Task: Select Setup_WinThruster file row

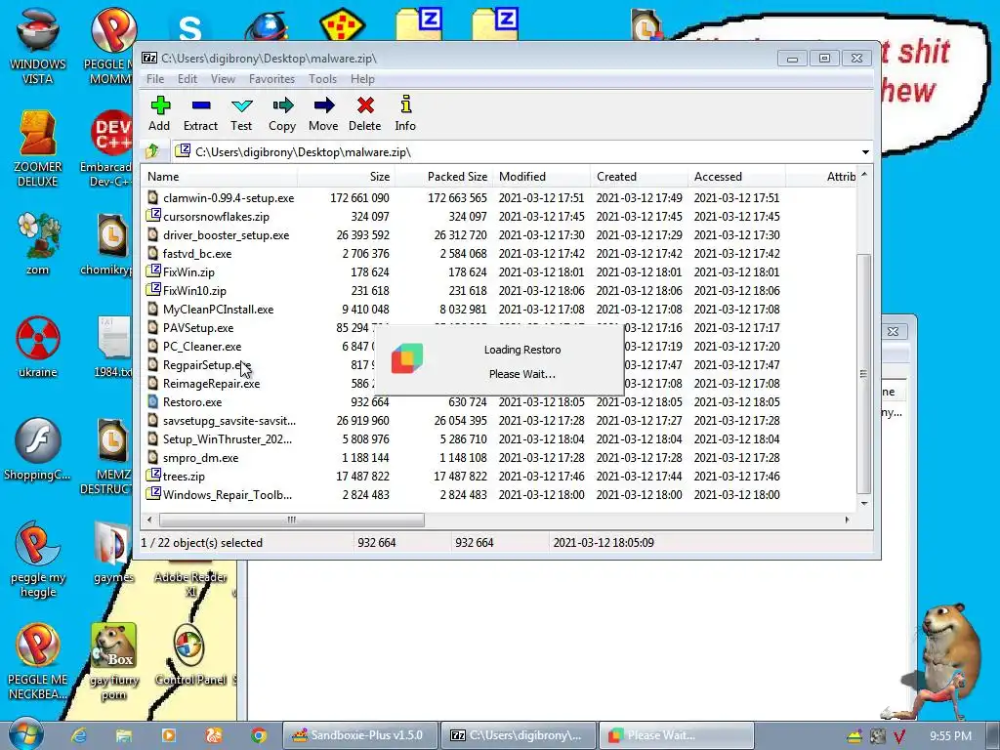Action: (220, 439)
